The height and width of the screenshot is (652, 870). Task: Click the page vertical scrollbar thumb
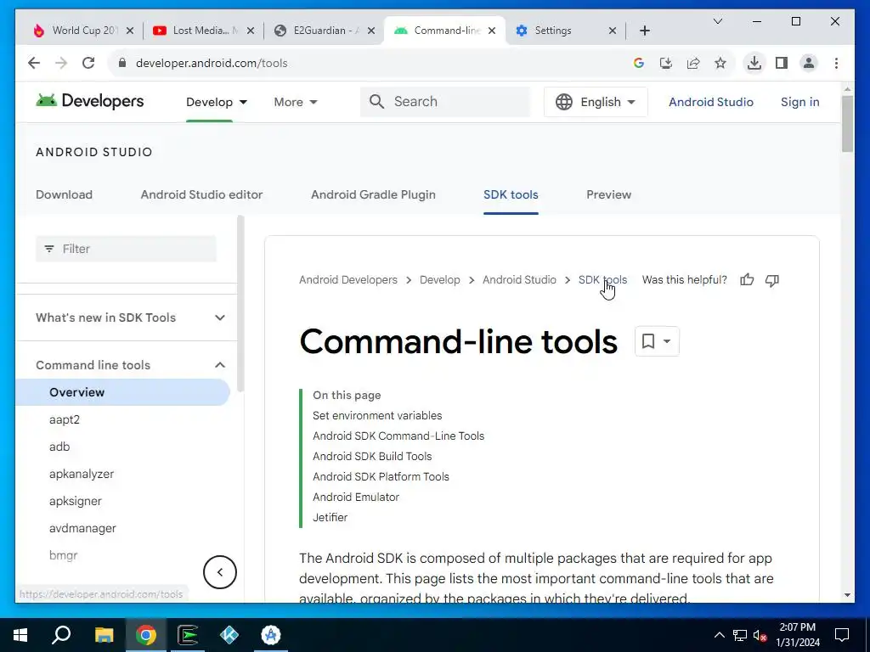(x=847, y=124)
